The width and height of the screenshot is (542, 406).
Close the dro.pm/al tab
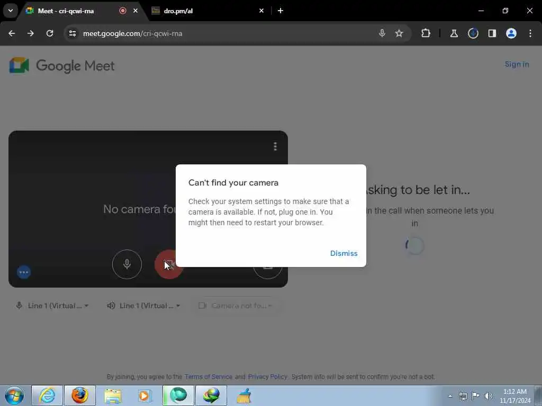click(261, 11)
